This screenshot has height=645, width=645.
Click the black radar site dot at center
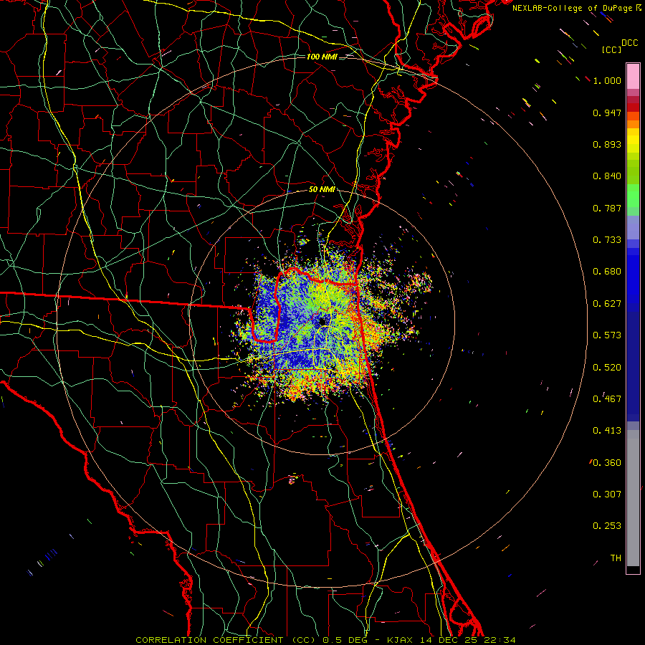pyautogui.click(x=322, y=321)
